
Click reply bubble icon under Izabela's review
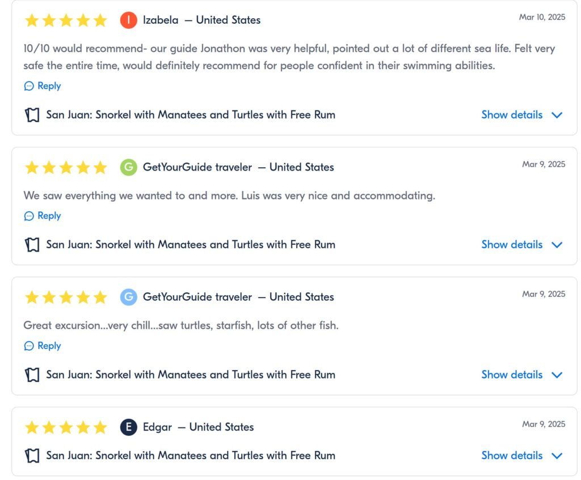29,86
